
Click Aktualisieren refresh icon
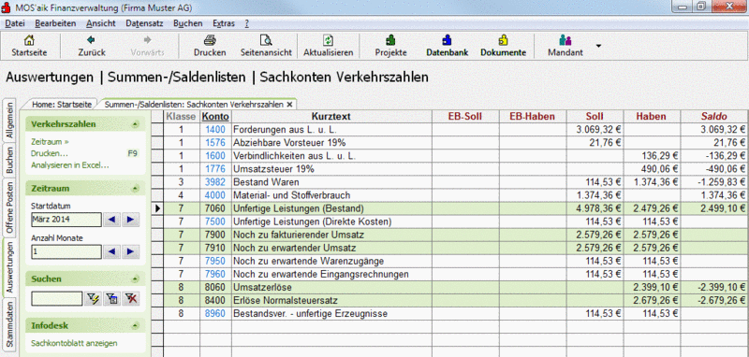(x=329, y=40)
